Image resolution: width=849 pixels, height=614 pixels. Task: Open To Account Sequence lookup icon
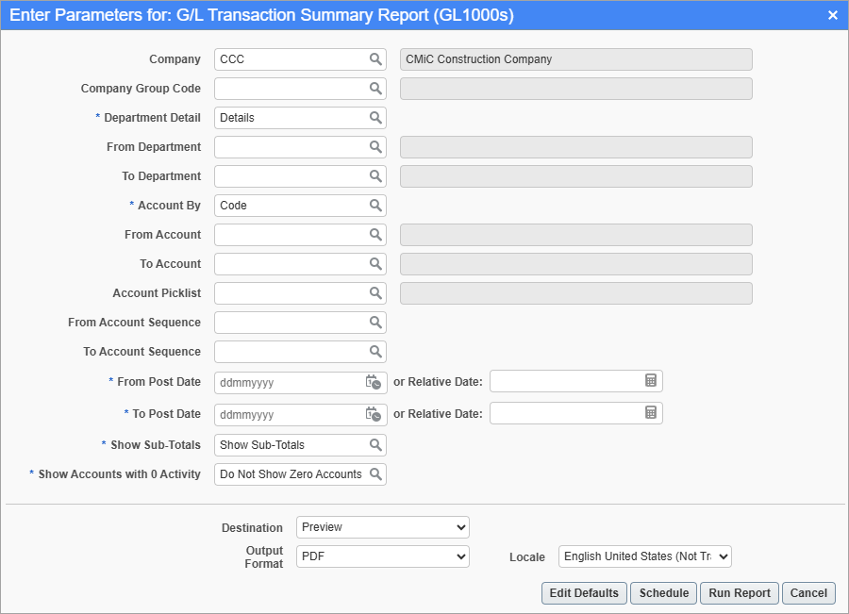tap(375, 352)
